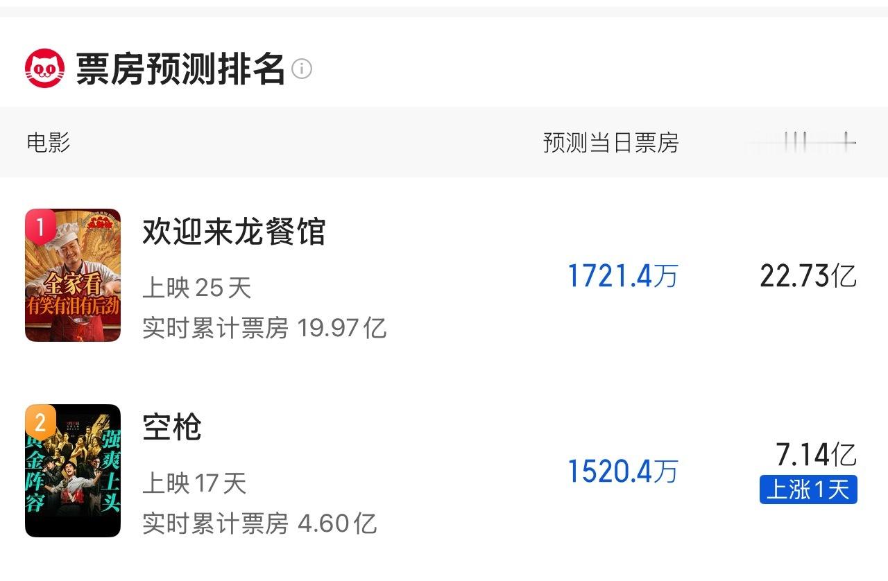
Task: Open the 空枪 movie title
Action: tap(172, 427)
